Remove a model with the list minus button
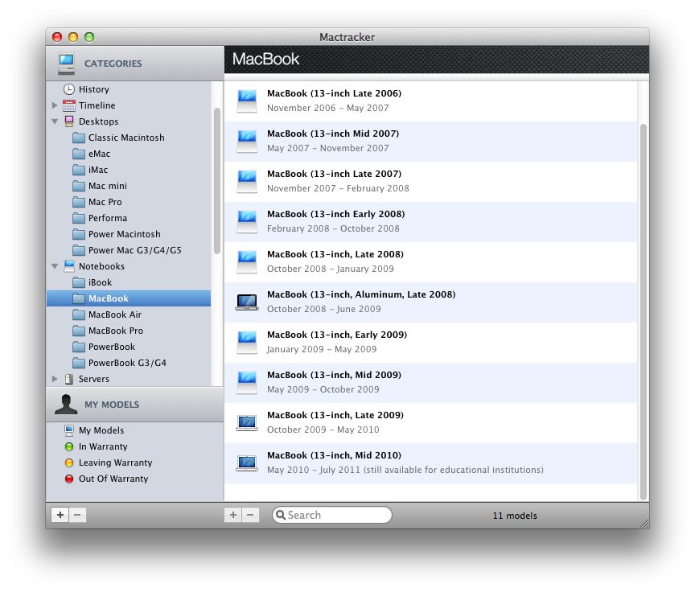The width and height of the screenshot is (695, 592). pyautogui.click(x=250, y=515)
